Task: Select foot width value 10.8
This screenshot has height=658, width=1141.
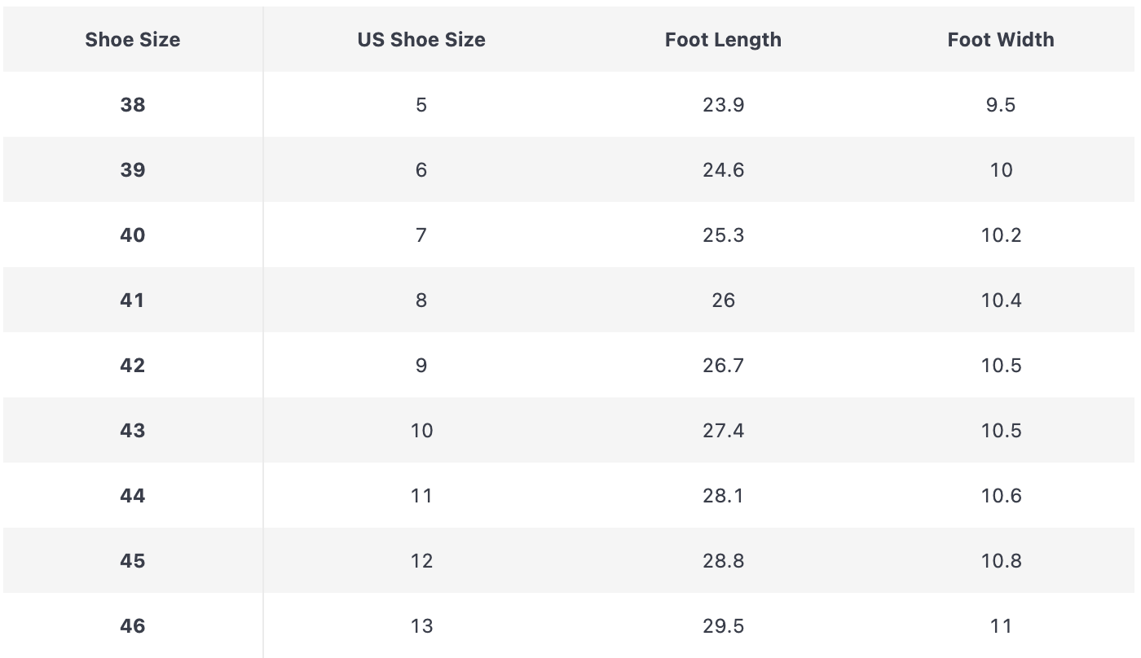Action: (1001, 560)
